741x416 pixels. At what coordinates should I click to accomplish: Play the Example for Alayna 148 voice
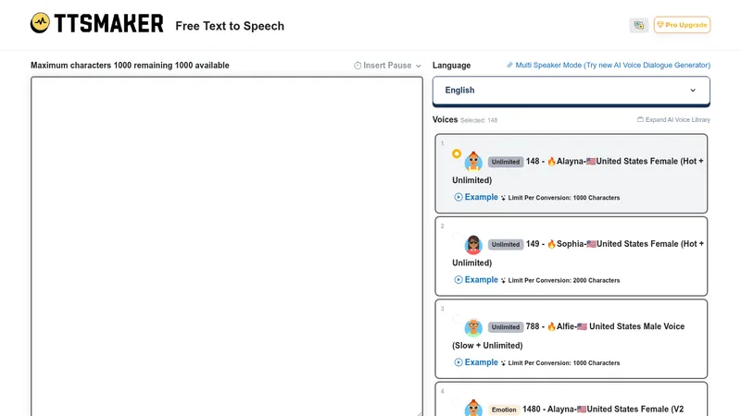pos(476,197)
